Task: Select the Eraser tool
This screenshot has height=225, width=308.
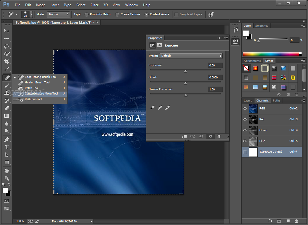Action: point(7,108)
